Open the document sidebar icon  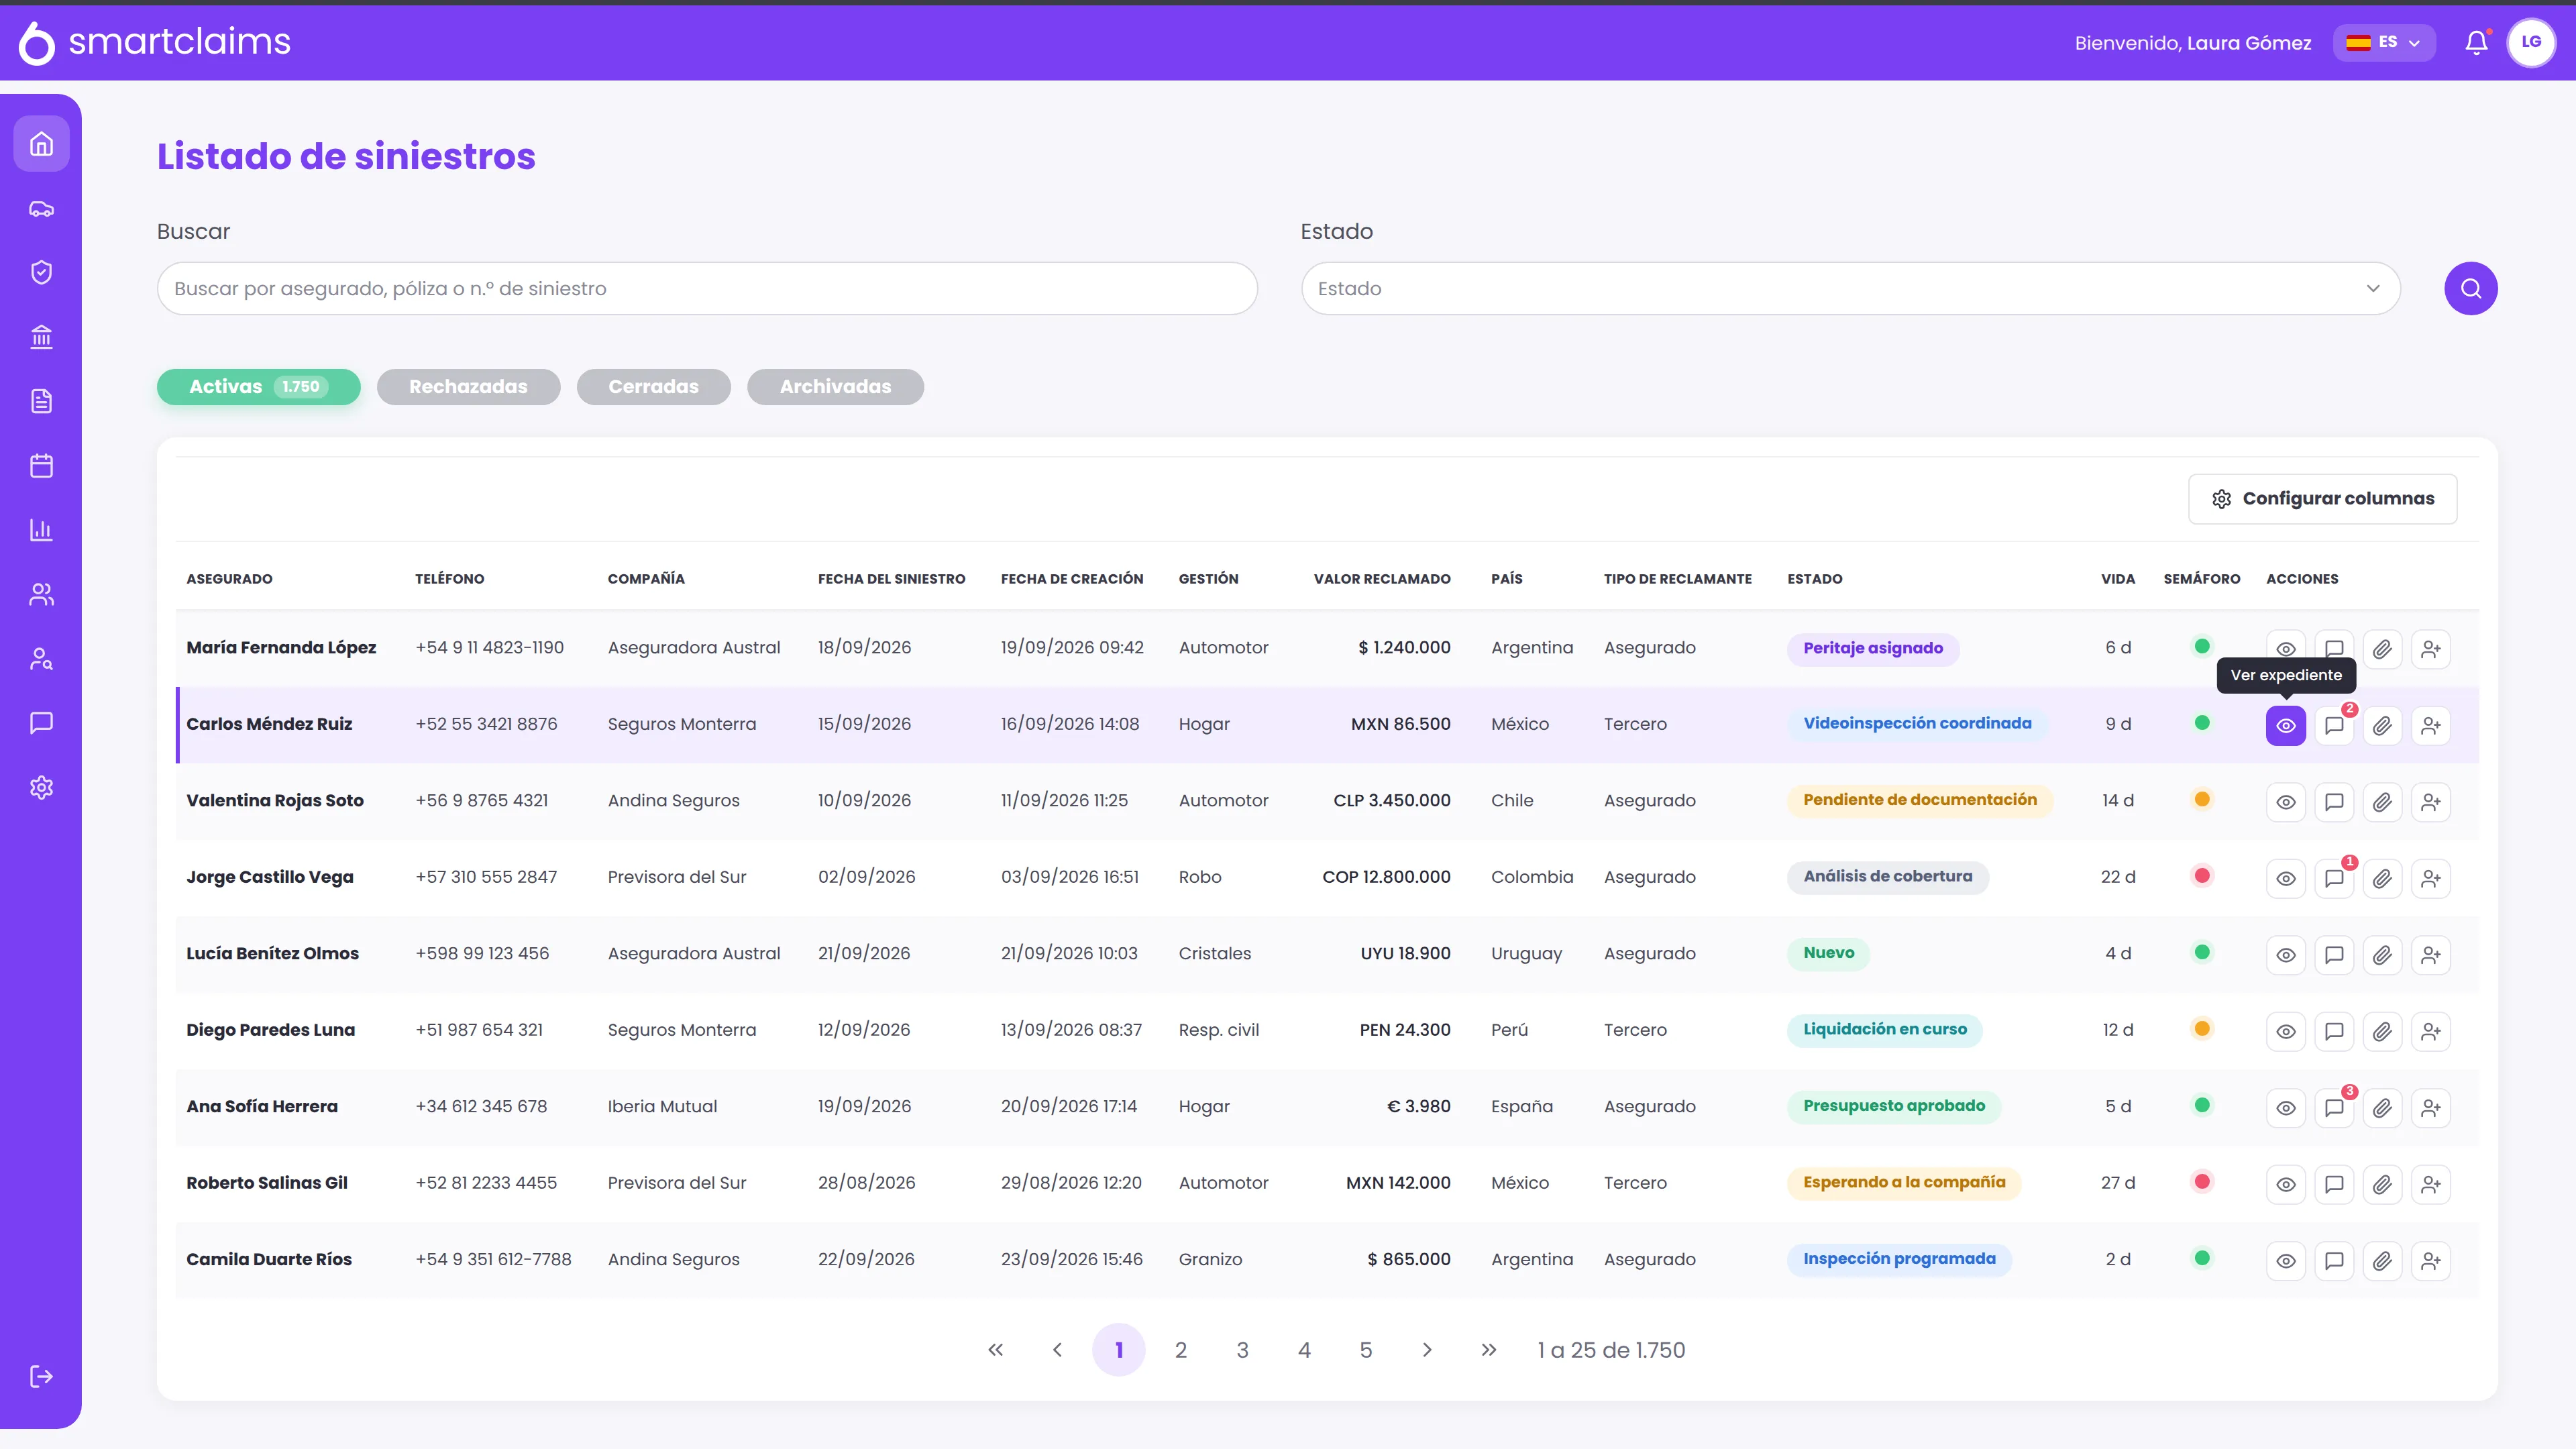[41, 401]
